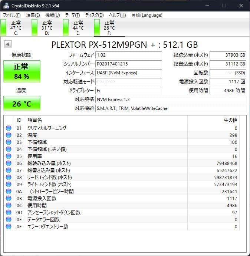
Task: Click raw value 573473193
Action: [x=226, y=184]
